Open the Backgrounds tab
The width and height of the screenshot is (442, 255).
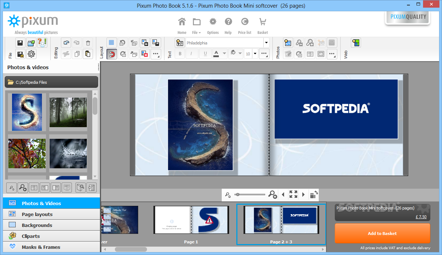[37, 225]
